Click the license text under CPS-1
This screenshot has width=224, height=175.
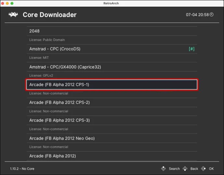tap(49, 94)
